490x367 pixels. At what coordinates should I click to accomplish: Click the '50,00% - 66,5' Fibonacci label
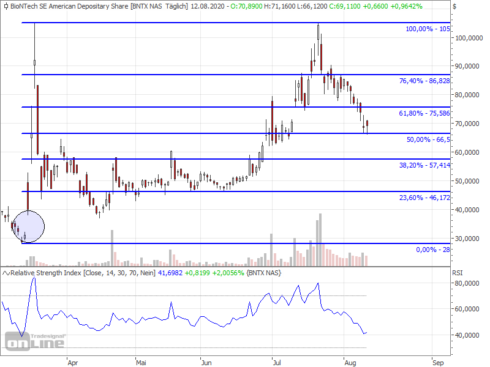pos(428,139)
